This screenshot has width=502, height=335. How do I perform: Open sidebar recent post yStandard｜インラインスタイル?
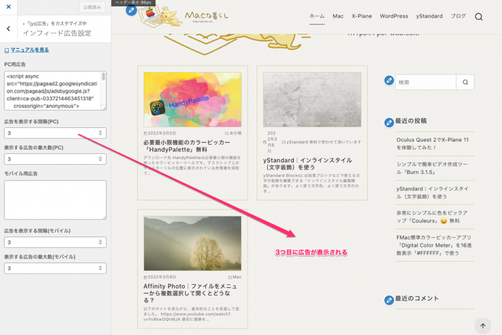click(432, 193)
